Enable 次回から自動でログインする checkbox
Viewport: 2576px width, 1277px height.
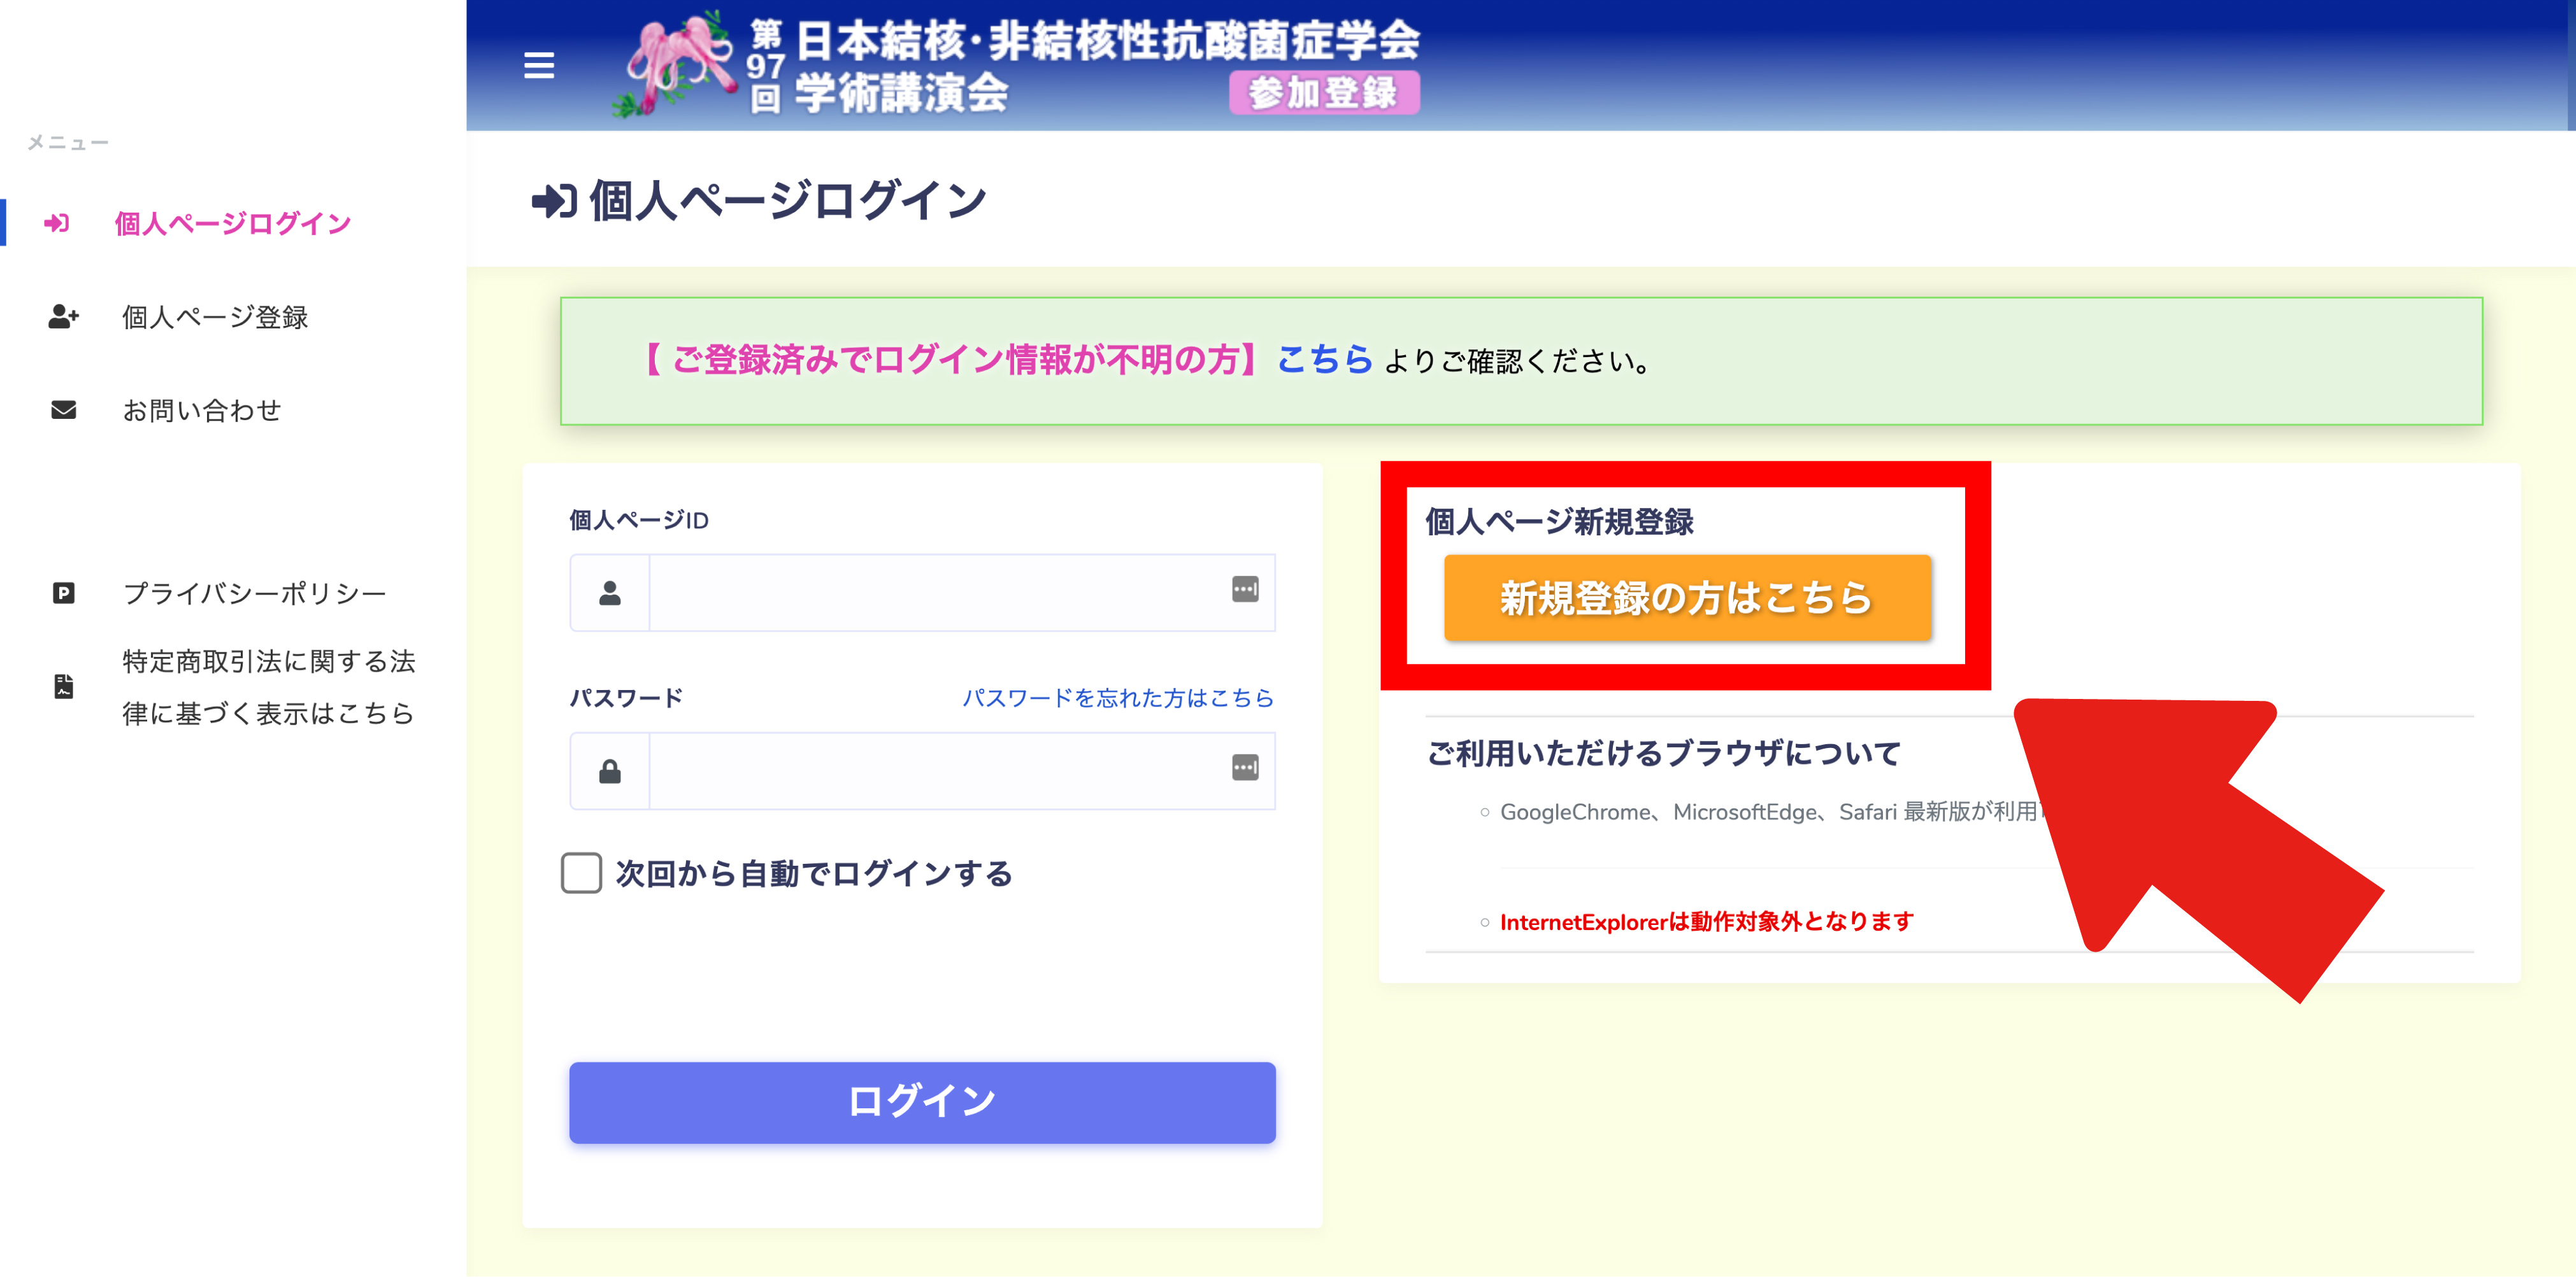581,873
